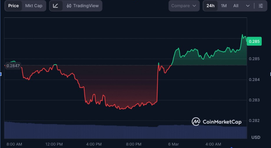Click the 8:00 PM time axis label
Screen dimensions: 271x148
point(134,144)
